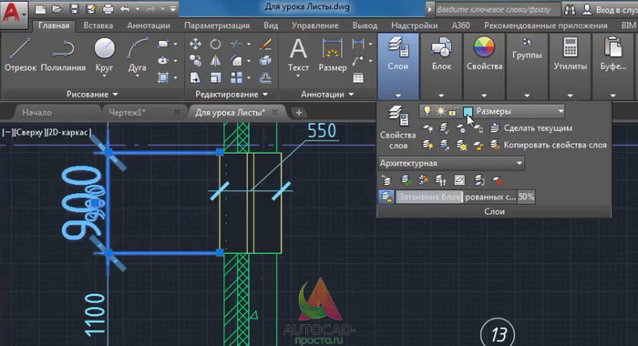This screenshot has width=638, height=346.
Task: Click Сделать текущим make-current icon
Action: point(532,128)
